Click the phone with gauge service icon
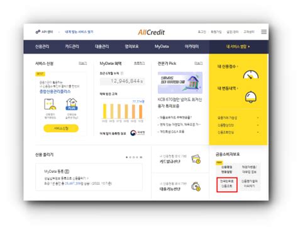This screenshot has height=230, width=298. [50, 104]
